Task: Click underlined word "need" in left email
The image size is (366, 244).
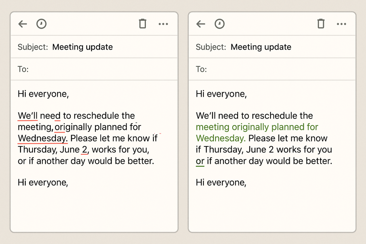Action: tap(50, 116)
